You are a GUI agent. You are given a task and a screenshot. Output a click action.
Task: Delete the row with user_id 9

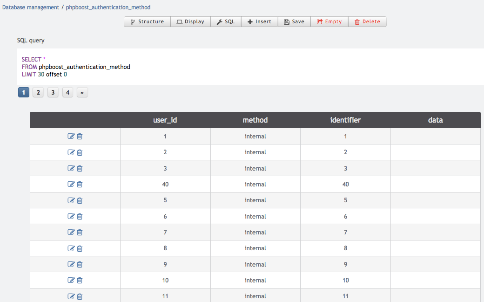[80, 264]
